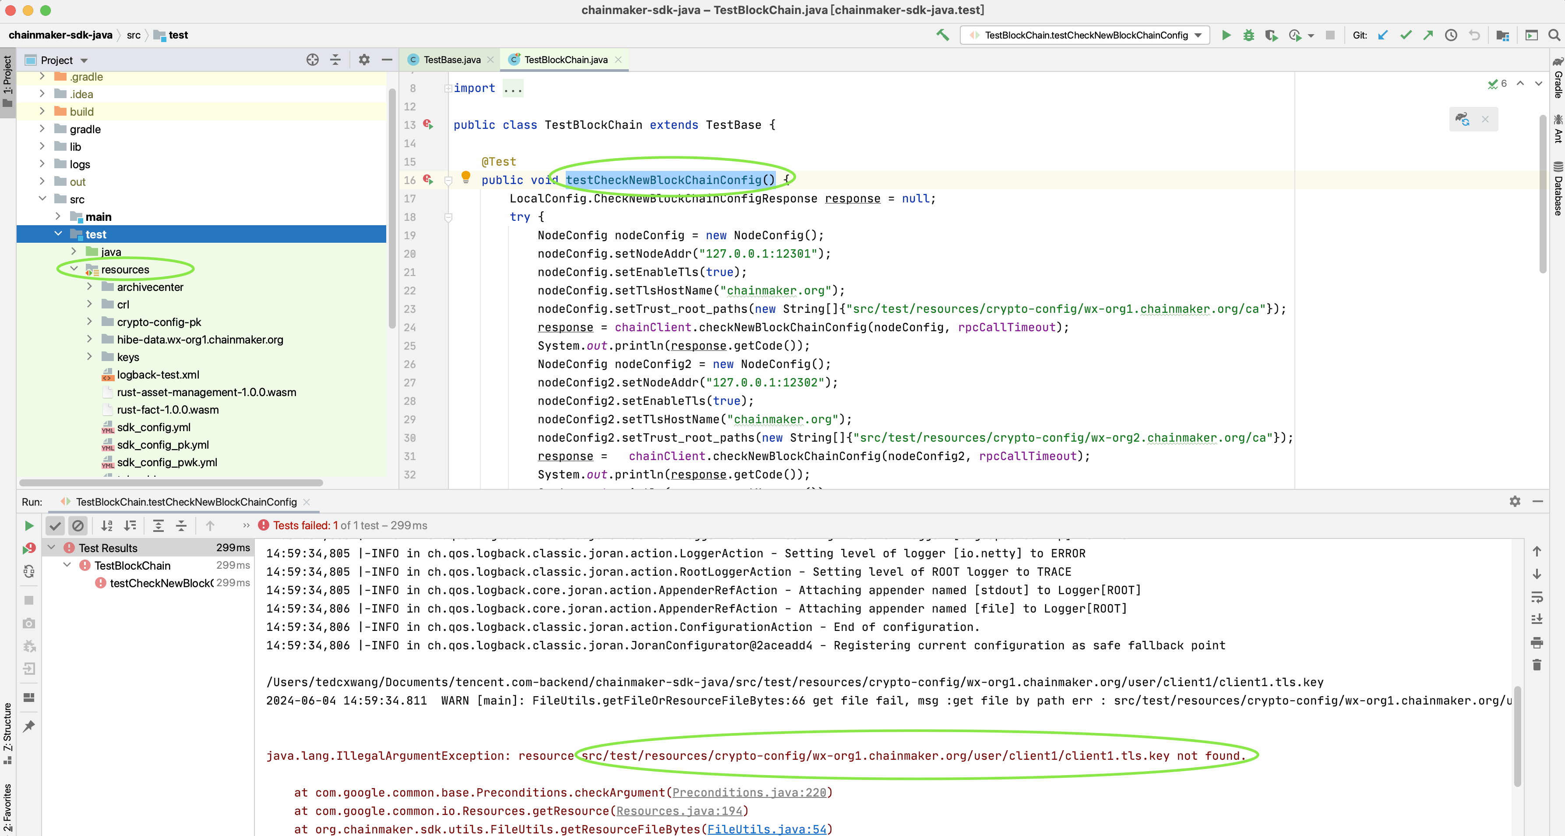The height and width of the screenshot is (836, 1565).
Task: Click the Project tree horizontal scrollbar
Action: point(171,483)
